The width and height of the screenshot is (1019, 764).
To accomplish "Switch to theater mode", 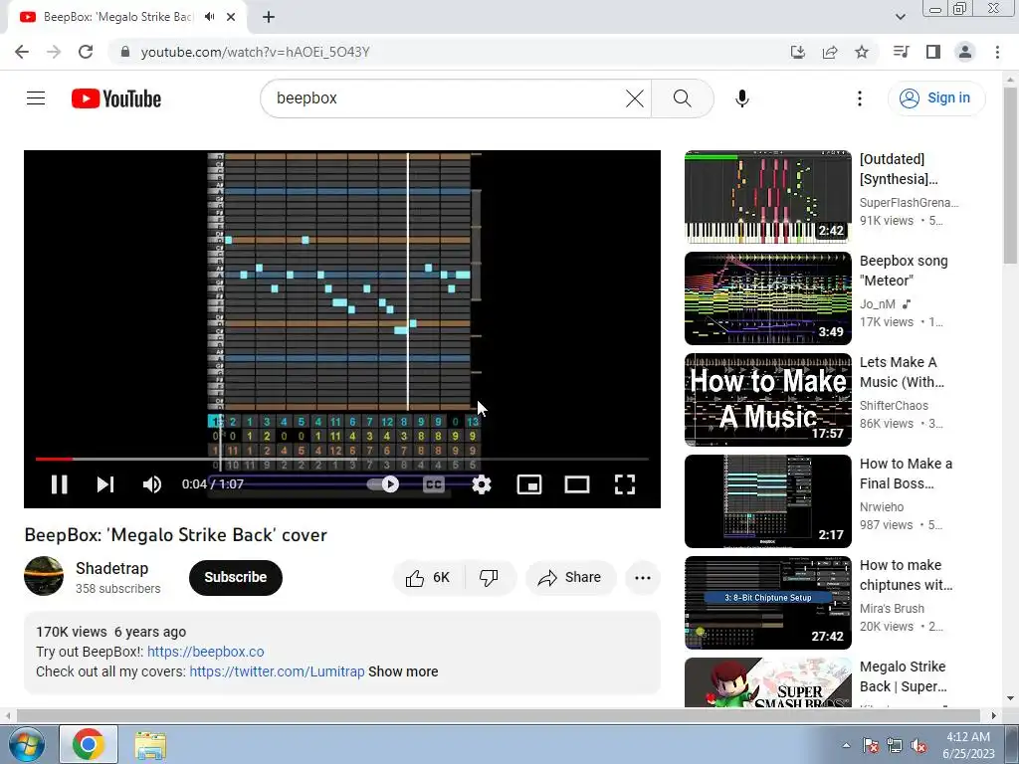I will click(x=577, y=484).
